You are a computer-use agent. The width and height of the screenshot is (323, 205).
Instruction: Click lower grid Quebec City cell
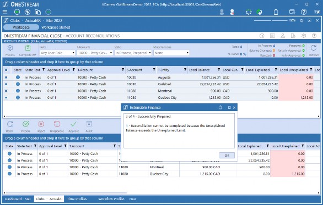point(159,174)
